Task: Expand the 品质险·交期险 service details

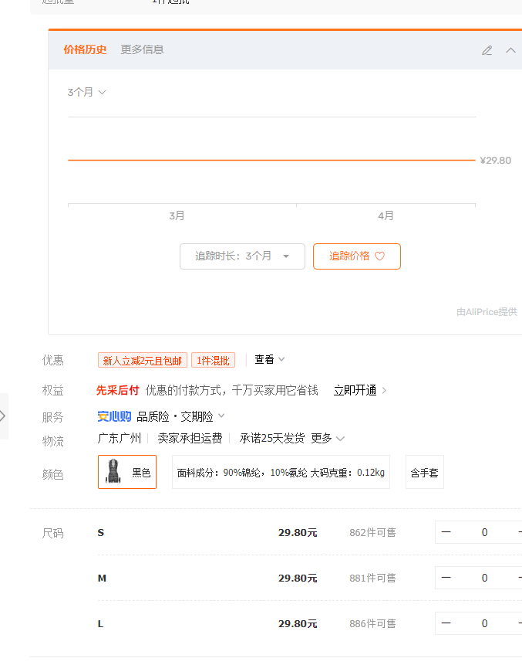Action: [x=180, y=416]
